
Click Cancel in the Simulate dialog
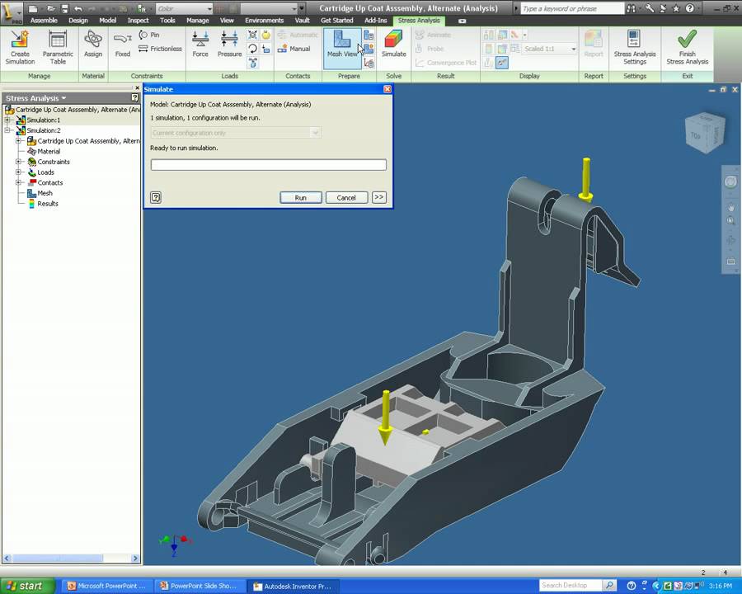[346, 197]
